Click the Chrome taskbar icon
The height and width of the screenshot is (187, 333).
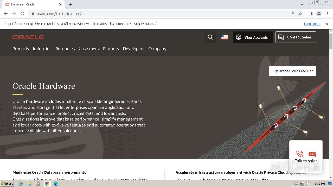click(47, 184)
